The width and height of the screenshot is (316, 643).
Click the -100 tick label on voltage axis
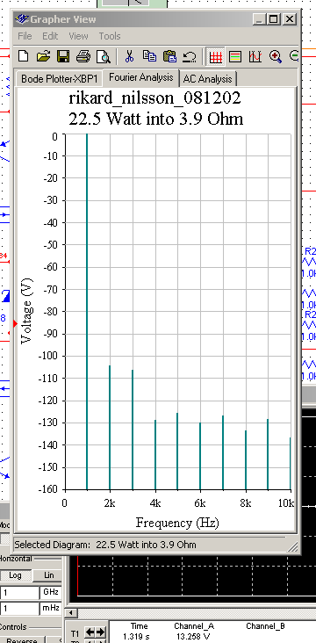click(x=48, y=357)
